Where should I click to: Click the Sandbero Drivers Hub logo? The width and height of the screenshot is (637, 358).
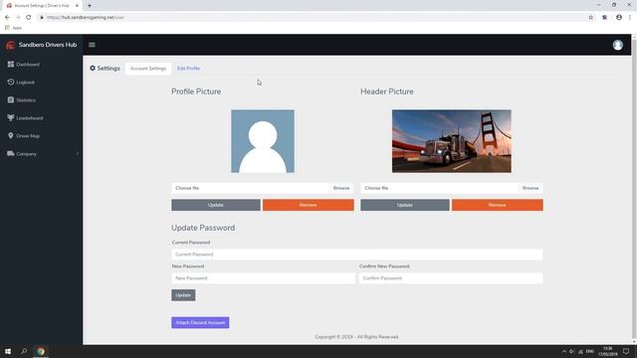tap(11, 45)
